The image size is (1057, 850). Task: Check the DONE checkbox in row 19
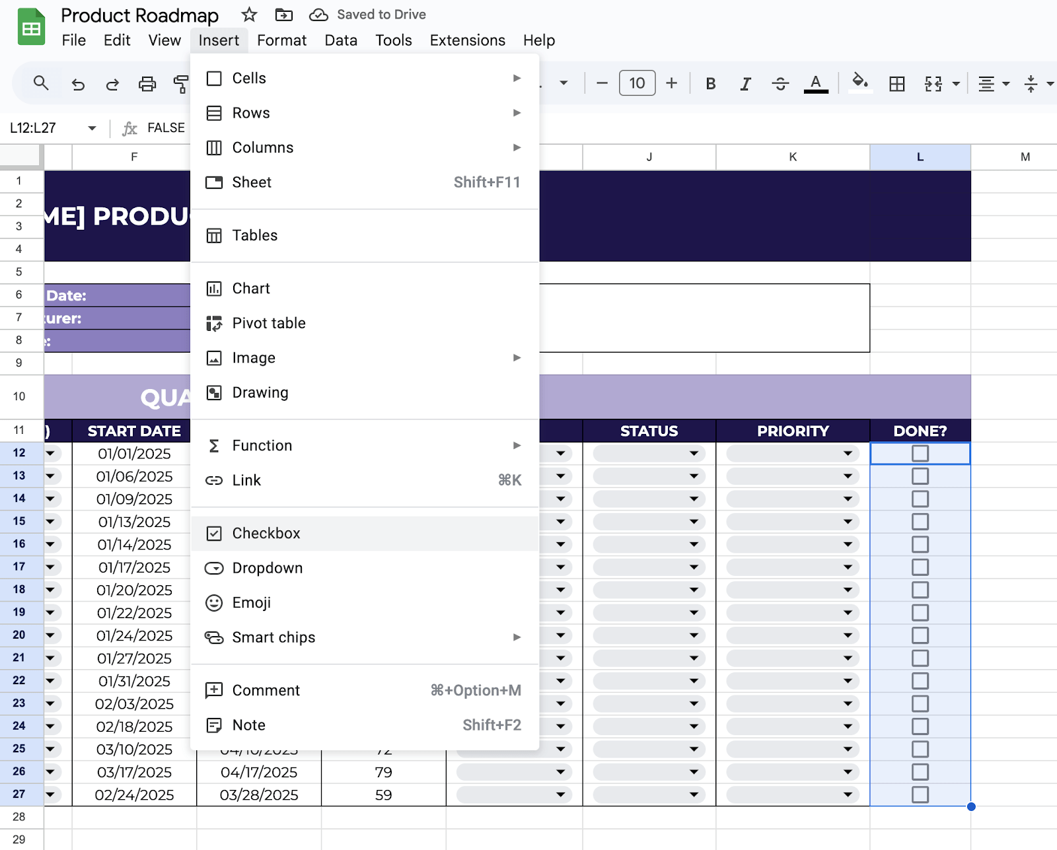[920, 612]
